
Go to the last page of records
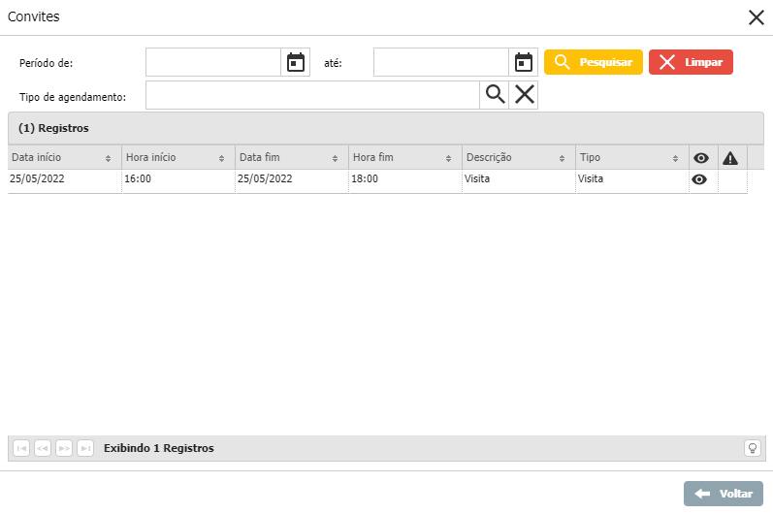(x=85, y=448)
